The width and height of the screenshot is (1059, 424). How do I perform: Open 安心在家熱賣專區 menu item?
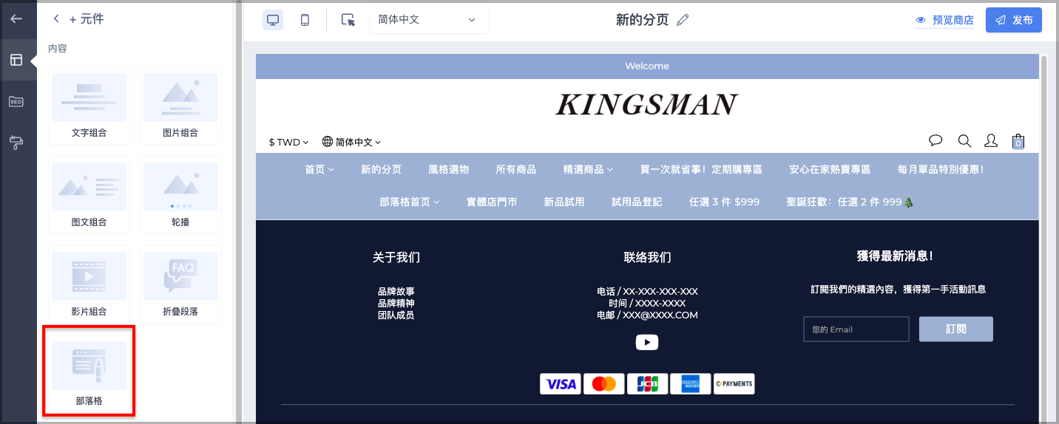coord(830,170)
